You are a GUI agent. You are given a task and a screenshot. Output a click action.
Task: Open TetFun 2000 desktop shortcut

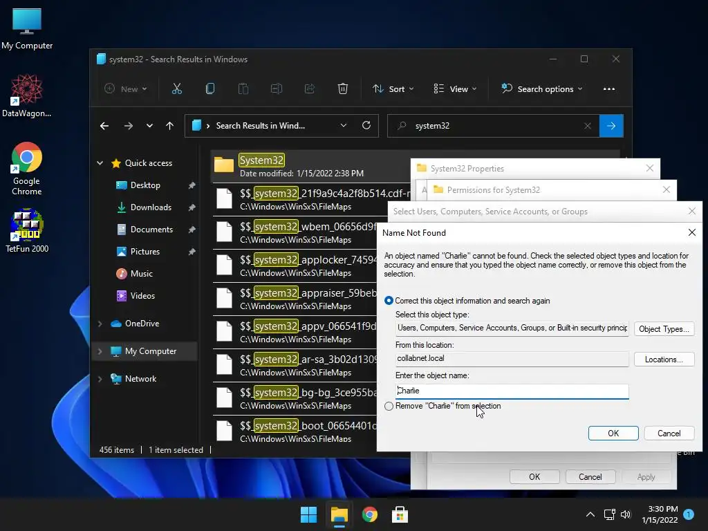point(27,231)
